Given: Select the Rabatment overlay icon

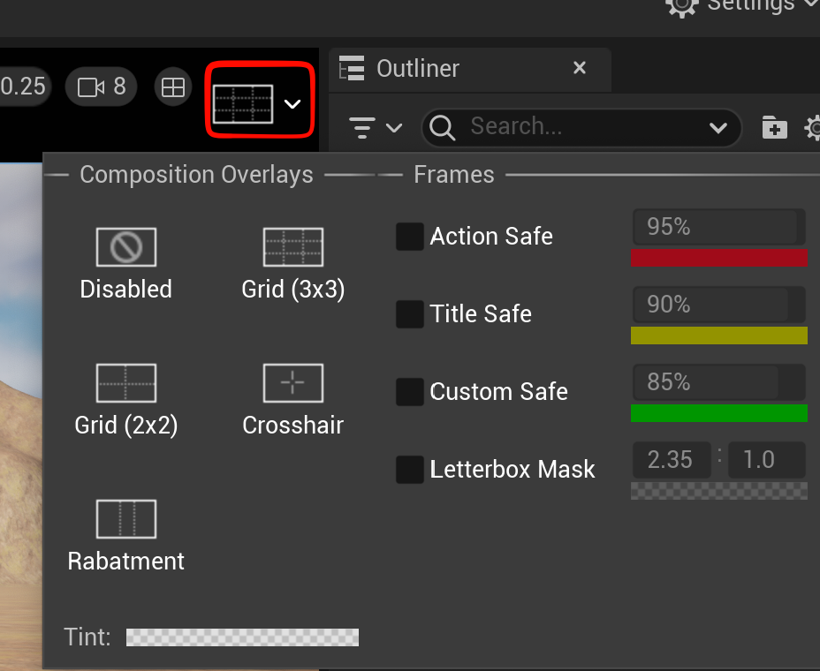Looking at the screenshot, I should [125, 519].
